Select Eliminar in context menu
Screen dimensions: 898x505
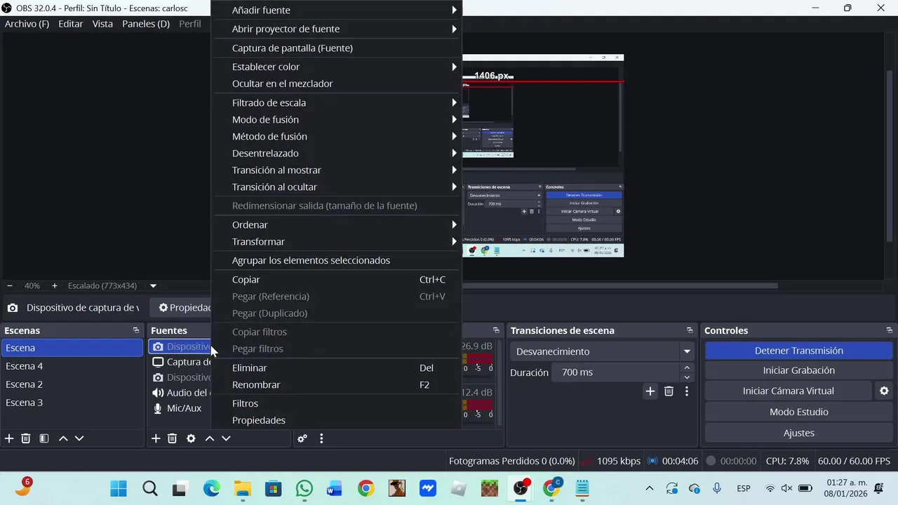click(337, 368)
